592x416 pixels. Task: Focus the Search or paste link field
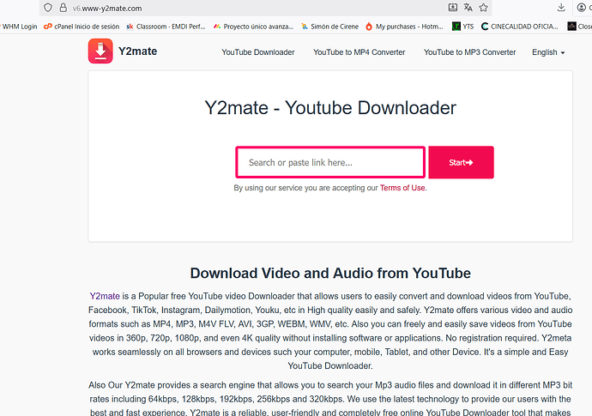click(x=330, y=162)
